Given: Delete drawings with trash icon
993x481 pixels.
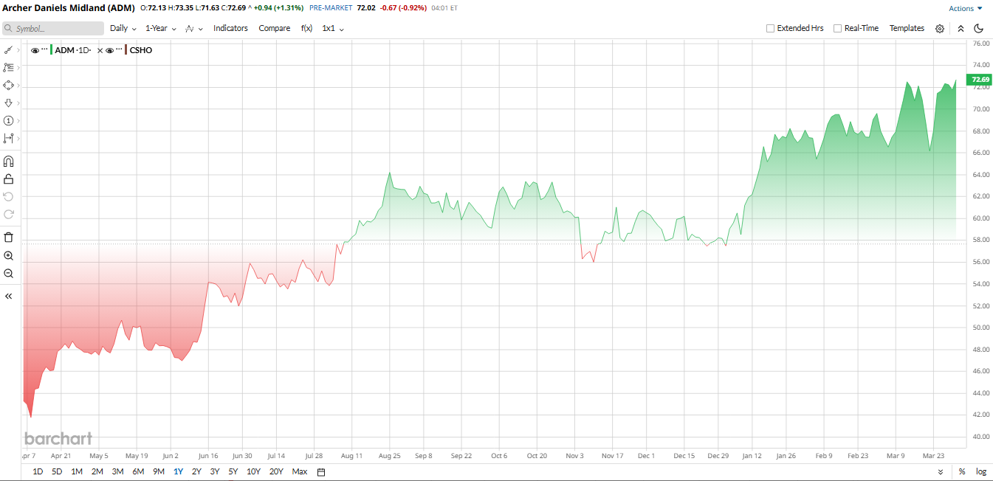Looking at the screenshot, I should pyautogui.click(x=8, y=237).
